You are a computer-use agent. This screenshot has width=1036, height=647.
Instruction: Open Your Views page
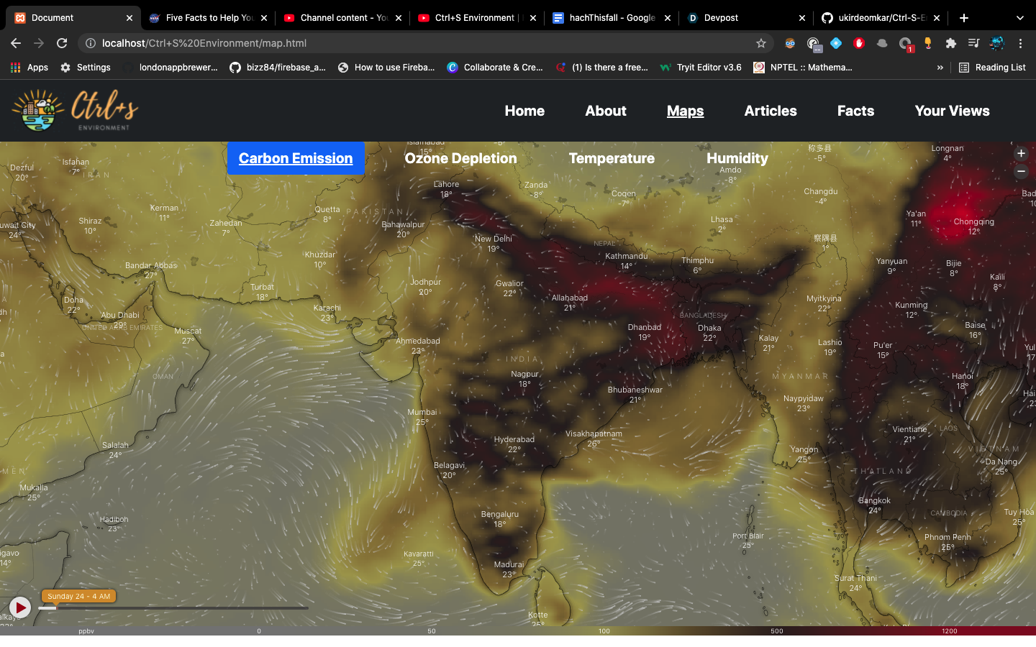pos(952,111)
